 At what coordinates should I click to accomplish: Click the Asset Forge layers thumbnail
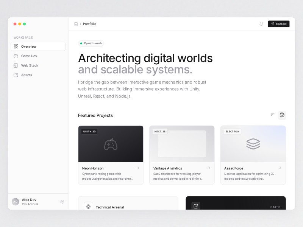253,144
